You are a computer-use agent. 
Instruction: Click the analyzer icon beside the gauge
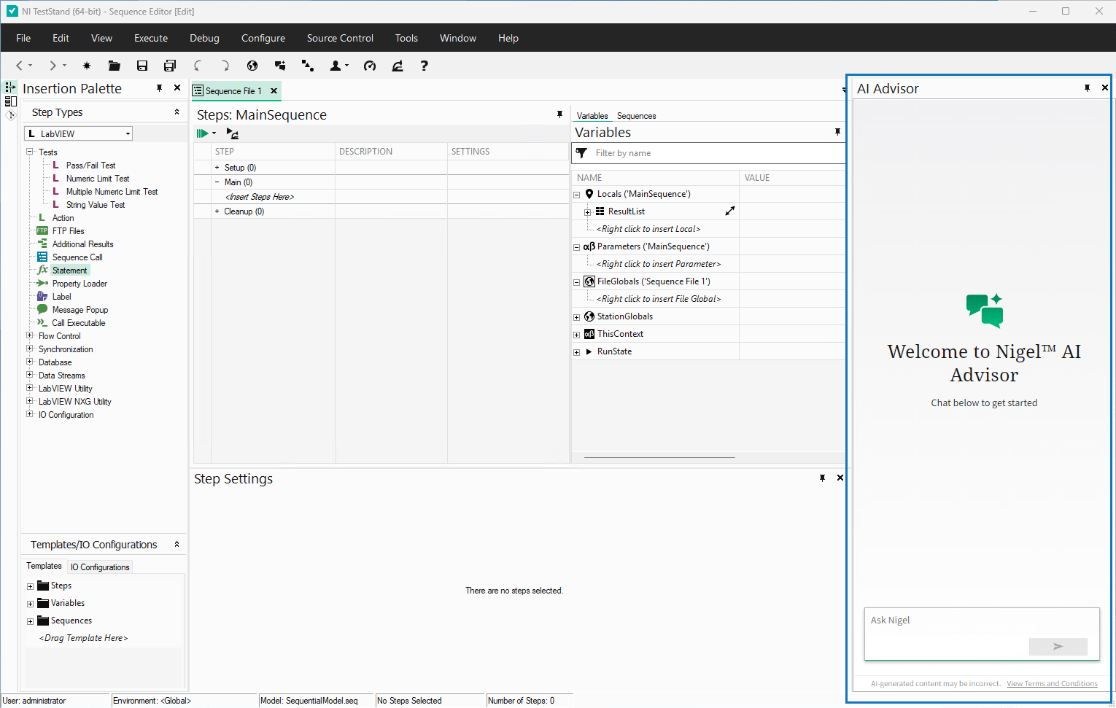click(398, 66)
